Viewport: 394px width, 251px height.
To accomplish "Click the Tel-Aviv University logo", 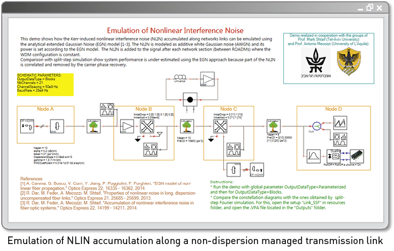I will [x=316, y=63].
